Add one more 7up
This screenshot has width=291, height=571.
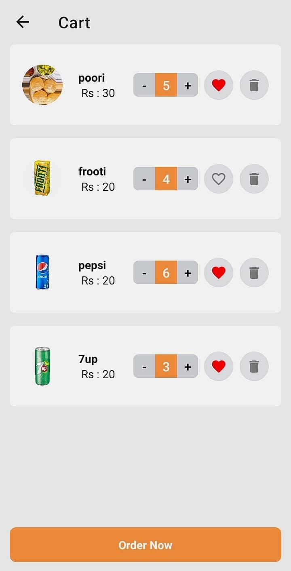pyautogui.click(x=188, y=367)
